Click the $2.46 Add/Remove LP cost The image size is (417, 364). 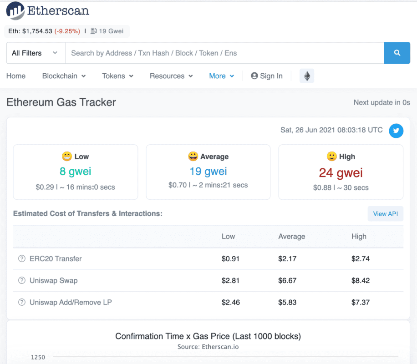pos(230,302)
